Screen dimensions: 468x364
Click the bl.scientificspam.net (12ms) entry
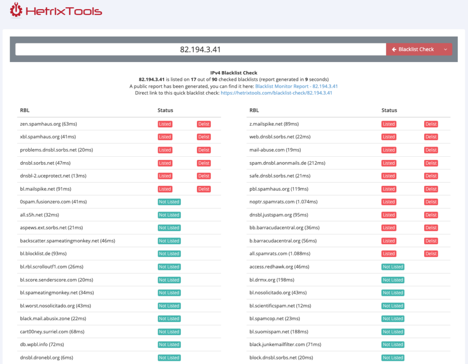[280, 306]
